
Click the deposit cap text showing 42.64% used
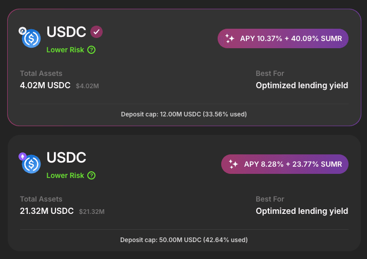(x=183, y=240)
